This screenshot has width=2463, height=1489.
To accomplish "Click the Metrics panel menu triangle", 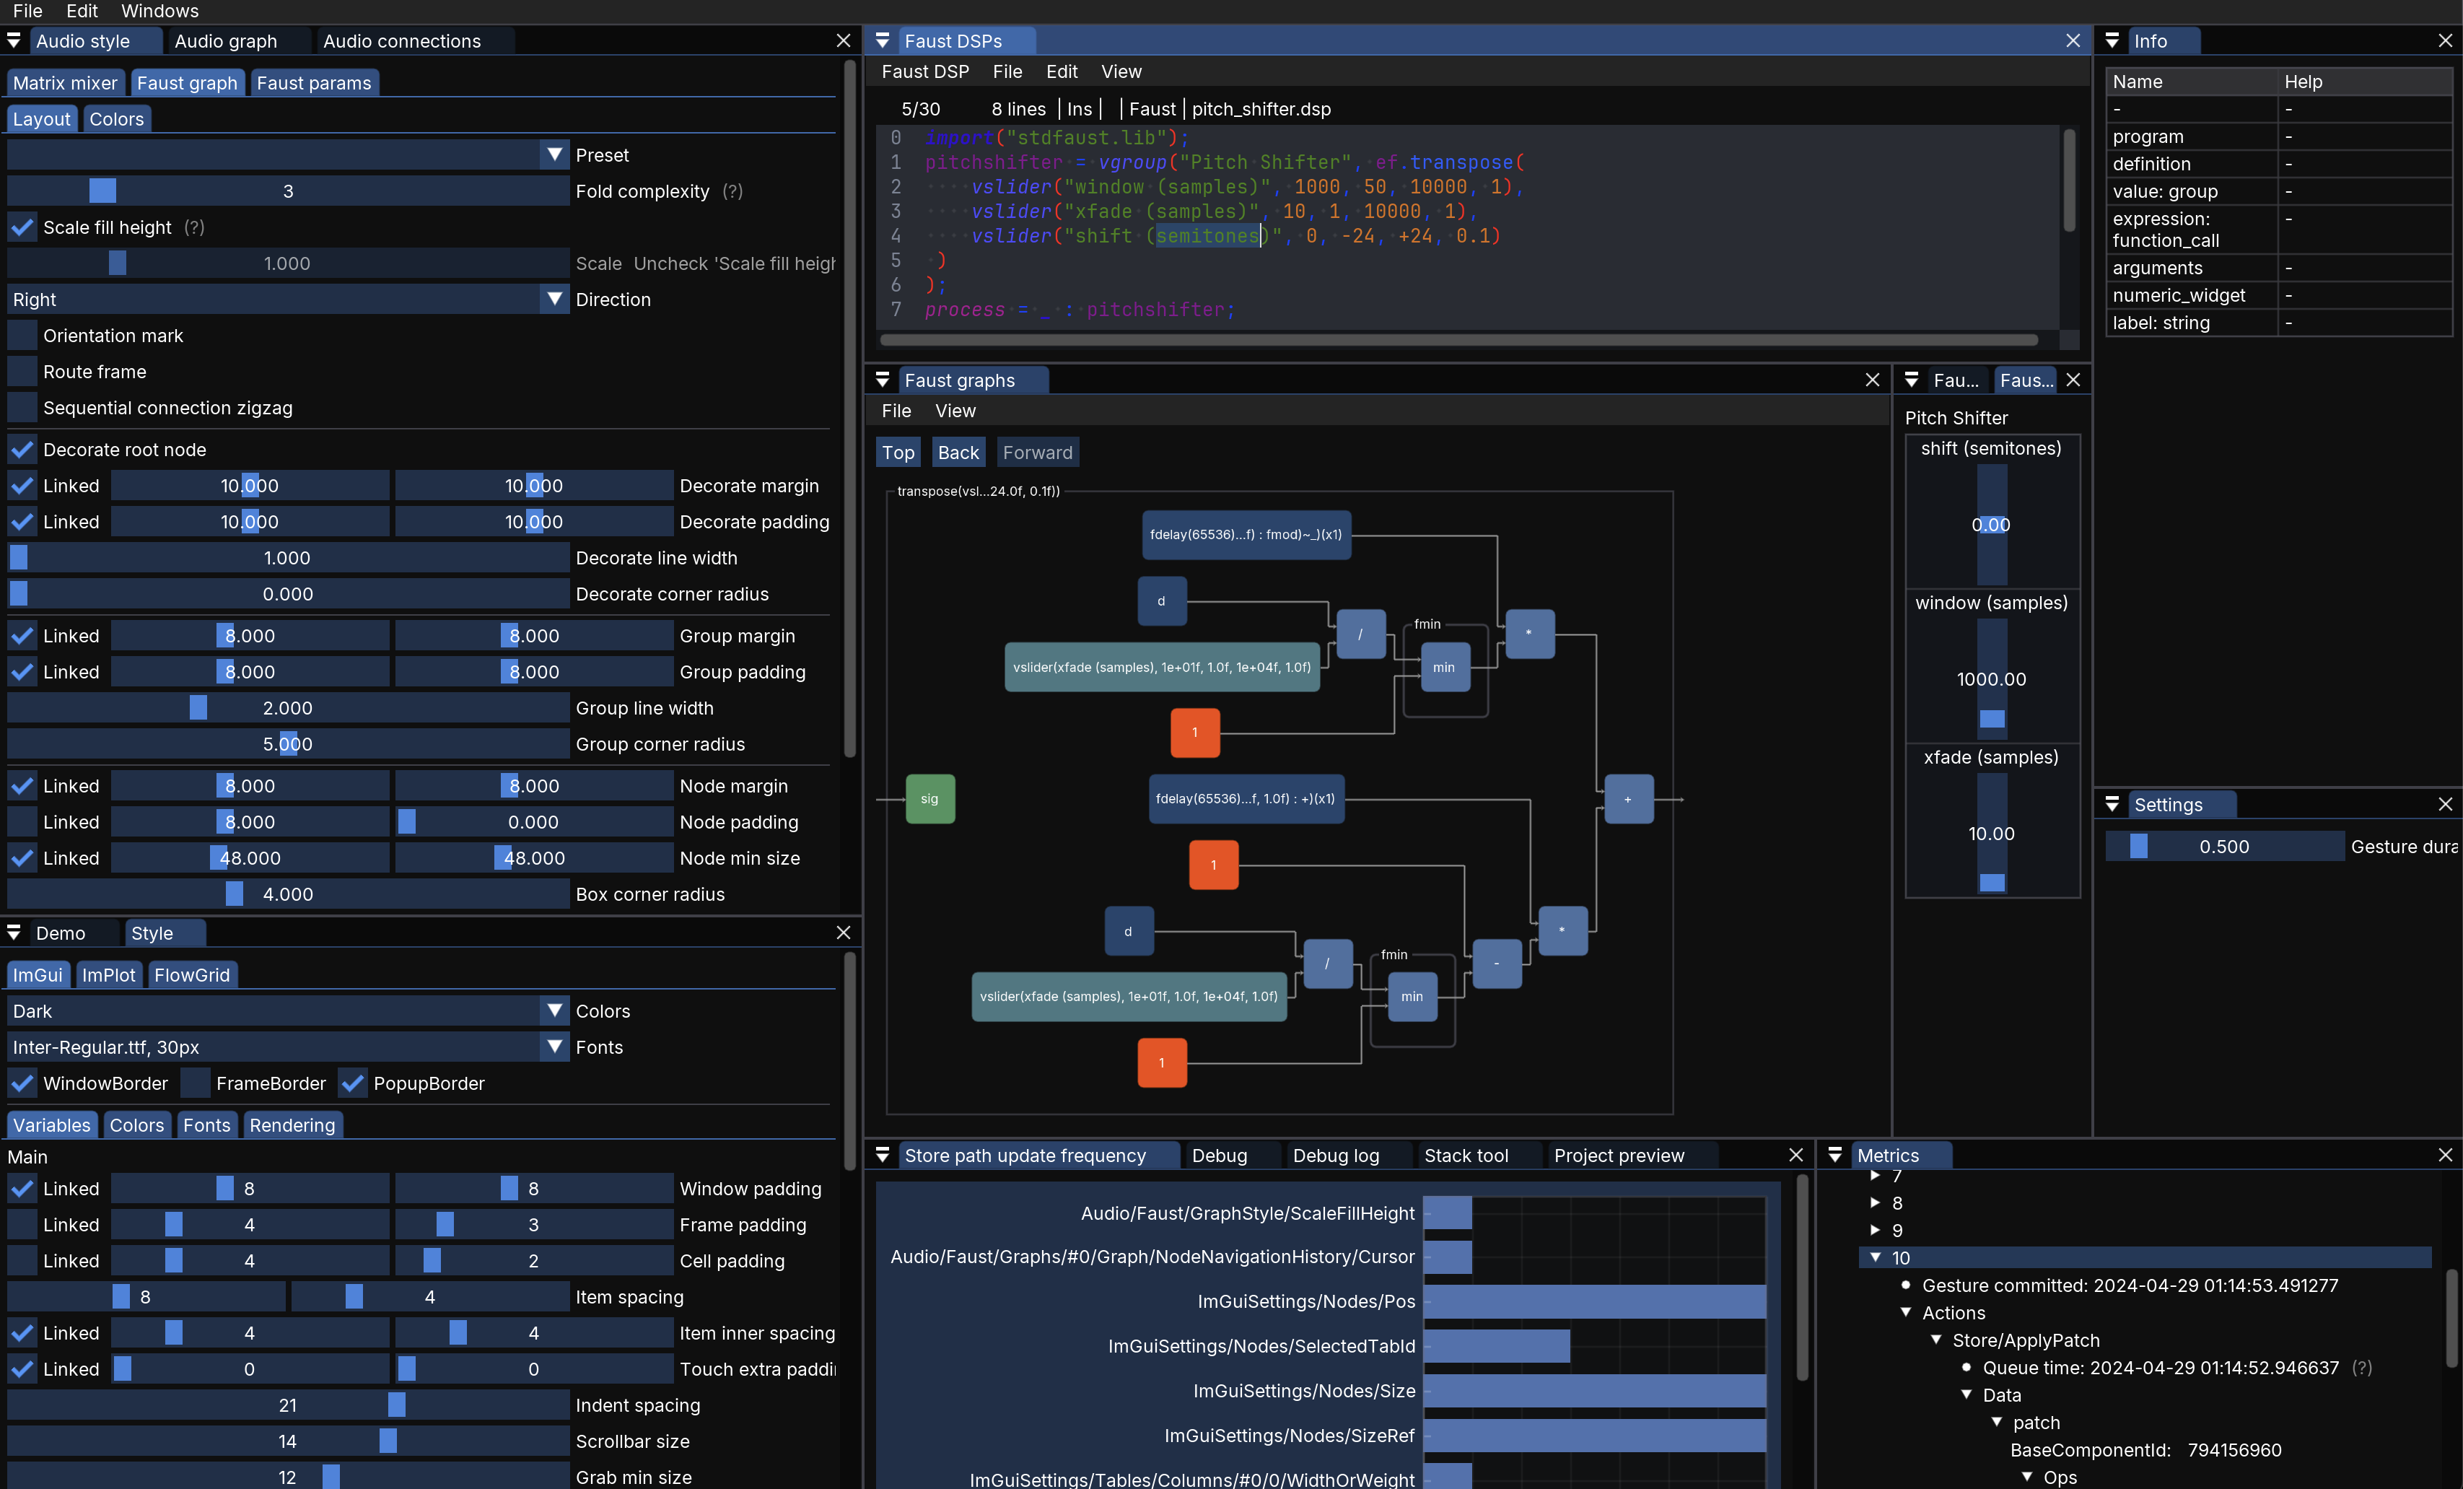I will click(1834, 1155).
